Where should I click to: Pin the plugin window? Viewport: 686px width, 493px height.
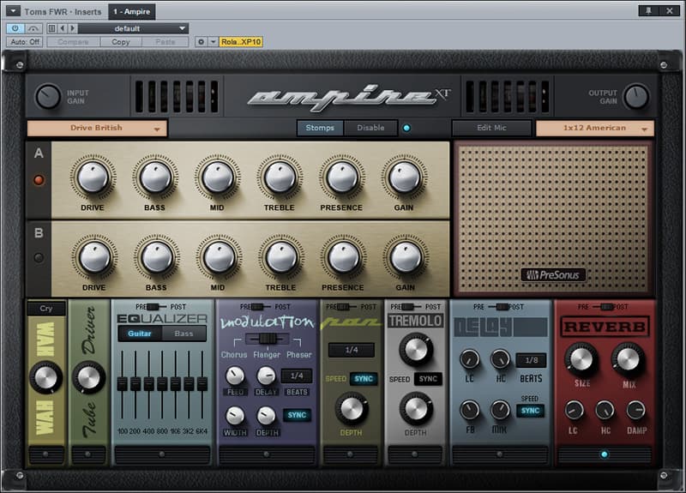pos(649,11)
